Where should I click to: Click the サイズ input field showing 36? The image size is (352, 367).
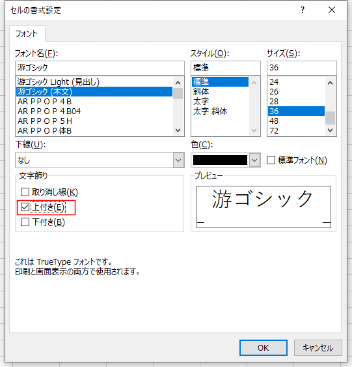pos(301,68)
